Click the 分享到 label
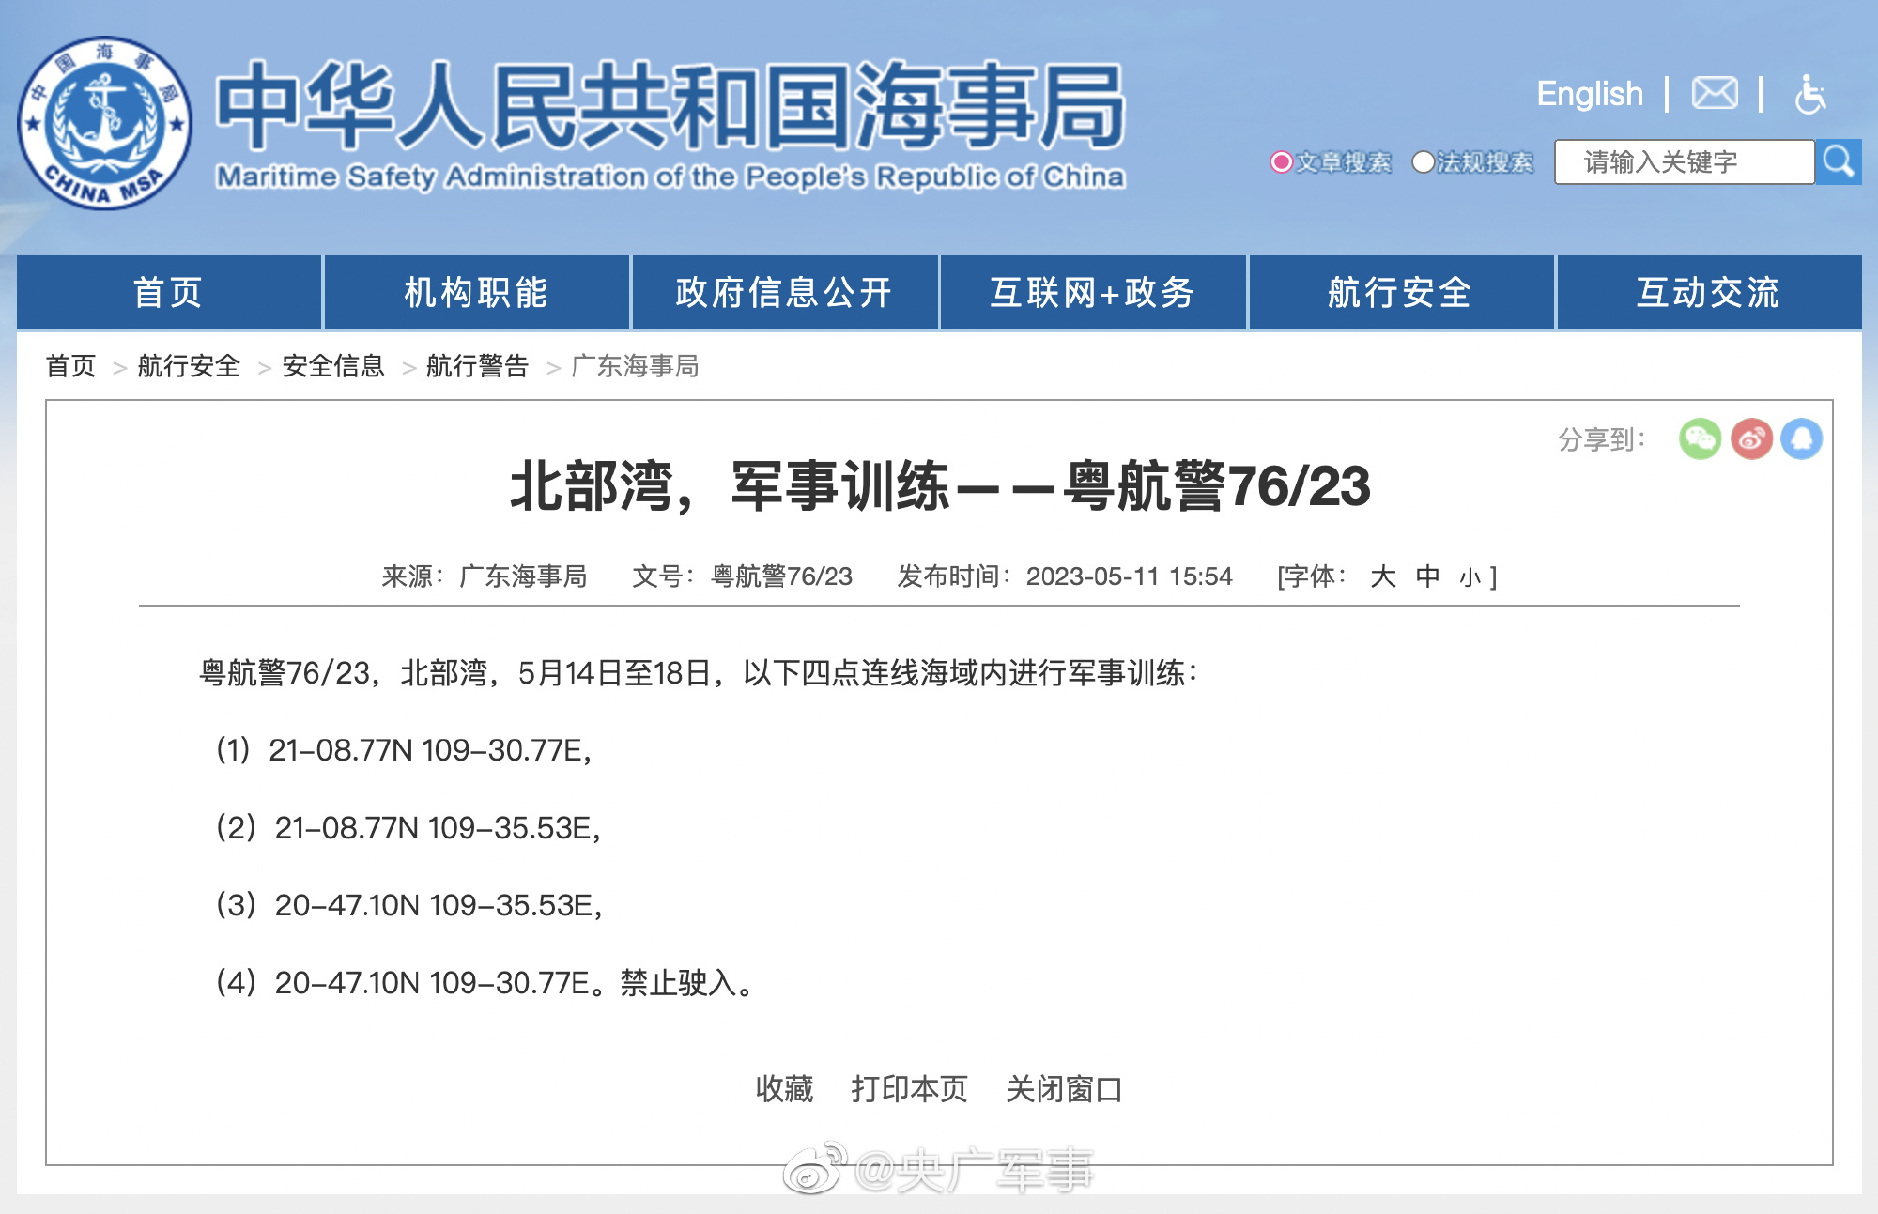1878x1214 pixels. [x=1602, y=439]
